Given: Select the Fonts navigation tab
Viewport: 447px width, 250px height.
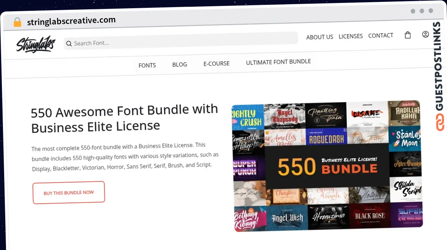Looking at the screenshot, I should (147, 65).
